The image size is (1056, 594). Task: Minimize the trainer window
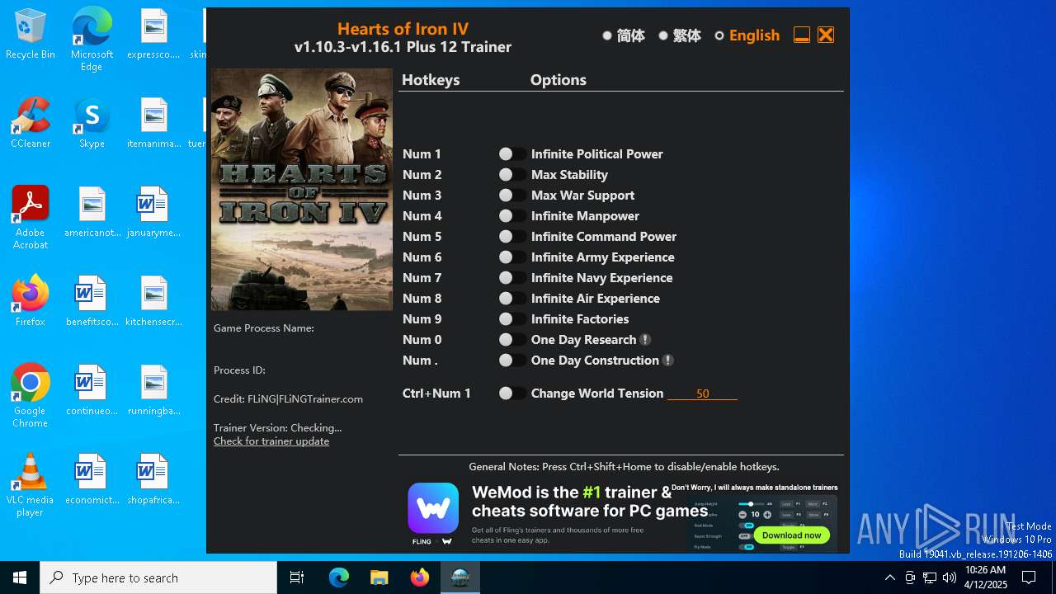(x=801, y=35)
